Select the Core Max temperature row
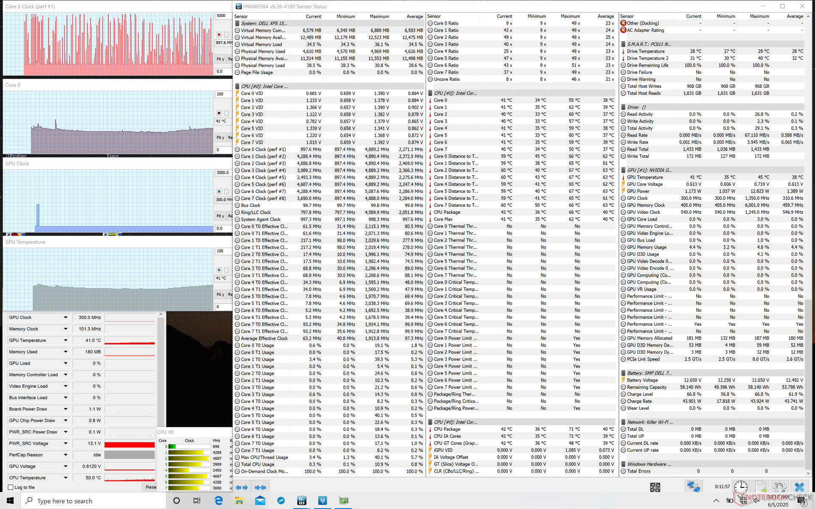This screenshot has height=509, width=815. tap(521, 219)
